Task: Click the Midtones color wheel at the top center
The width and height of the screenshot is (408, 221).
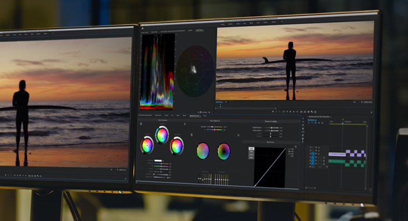Action: click(162, 135)
